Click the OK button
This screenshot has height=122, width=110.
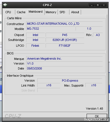pos(97,116)
